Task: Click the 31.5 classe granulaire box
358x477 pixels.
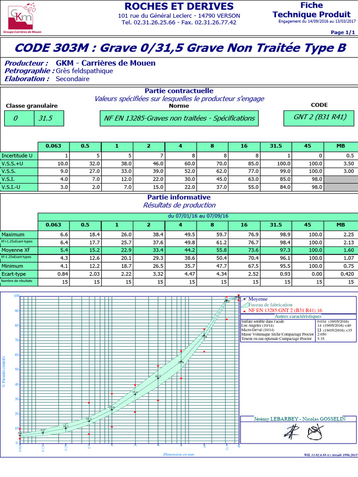Action: pos(48,118)
